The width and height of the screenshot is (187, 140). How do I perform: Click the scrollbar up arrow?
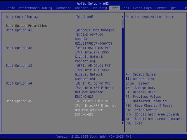point(122,17)
